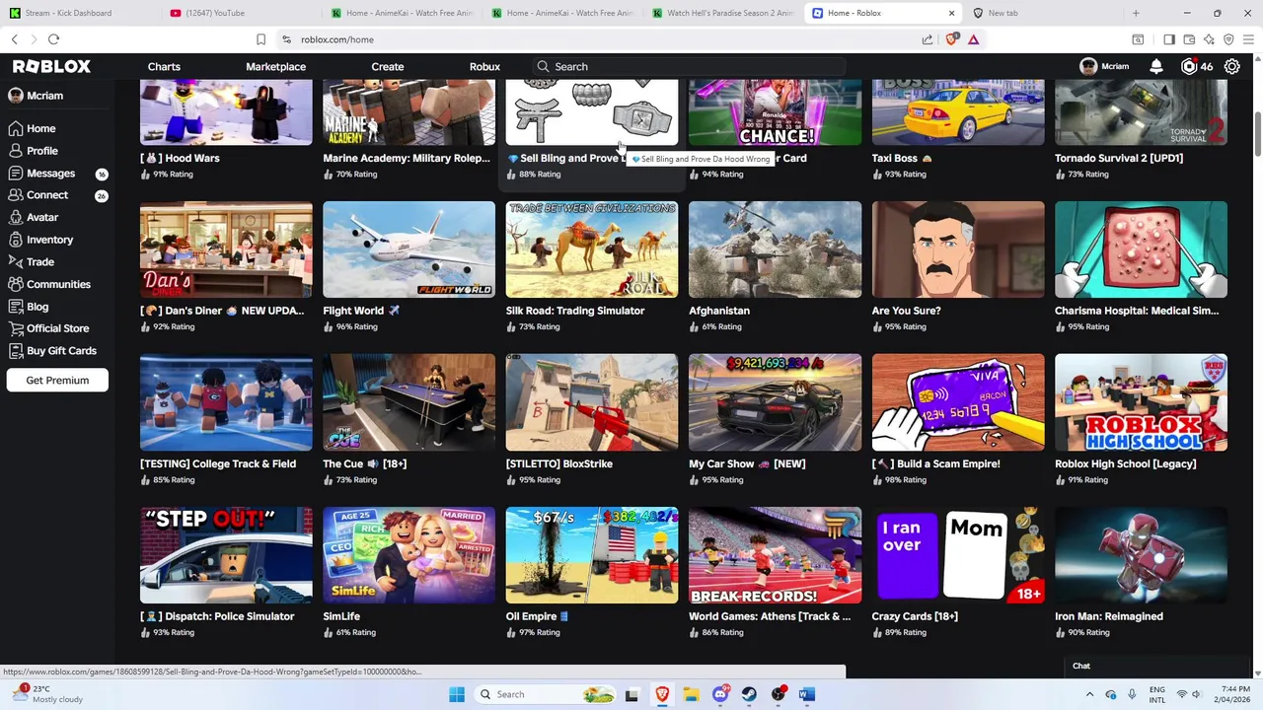Show hidden tray icons chevron
Screen dimensions: 1263x710
pos(1089,694)
